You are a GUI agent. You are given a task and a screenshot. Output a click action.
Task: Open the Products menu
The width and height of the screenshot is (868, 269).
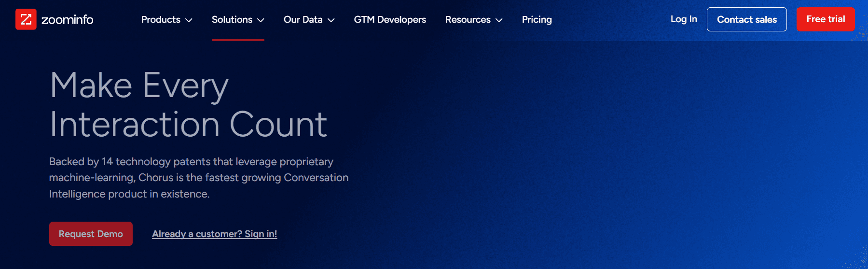(x=161, y=20)
